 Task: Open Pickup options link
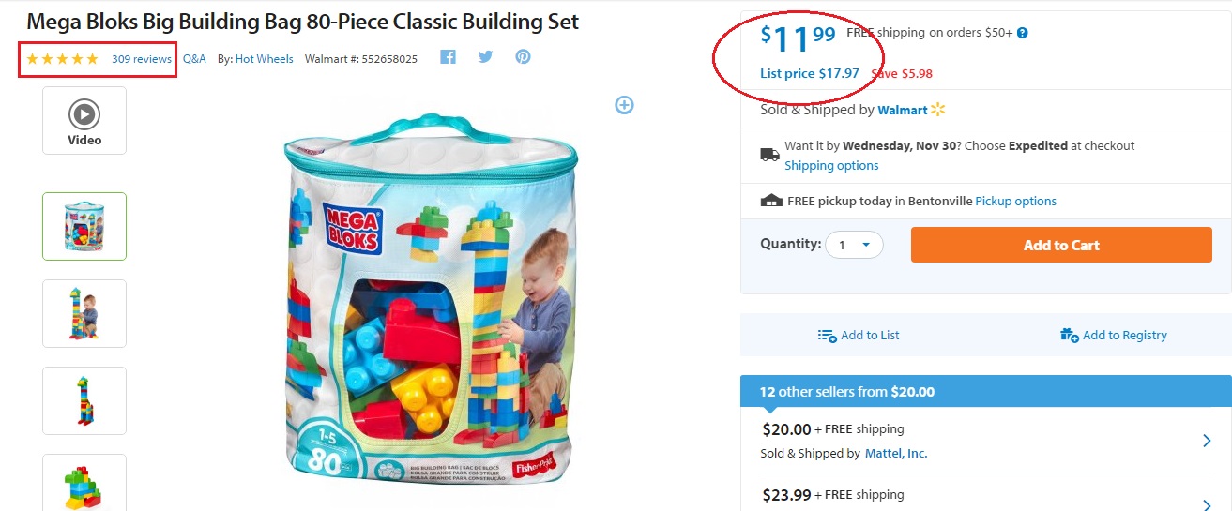tap(1015, 202)
